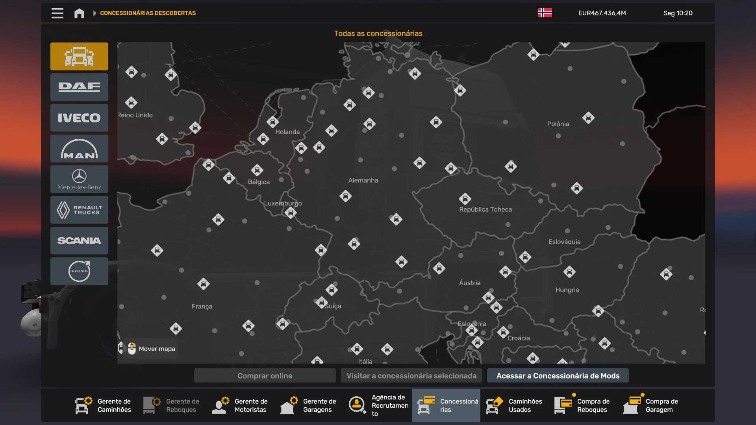Viewport: 756px width, 425px height.
Task: Select the dealership marker in República Tcheca
Action: coord(465,199)
